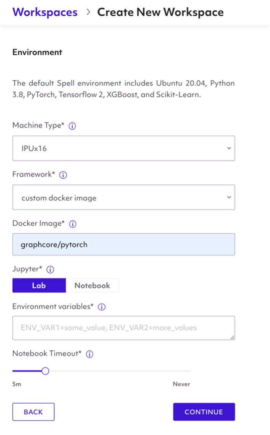This screenshot has width=270, height=435.
Task: Keep Lab selected in Jupyter toggle
Action: (39, 285)
